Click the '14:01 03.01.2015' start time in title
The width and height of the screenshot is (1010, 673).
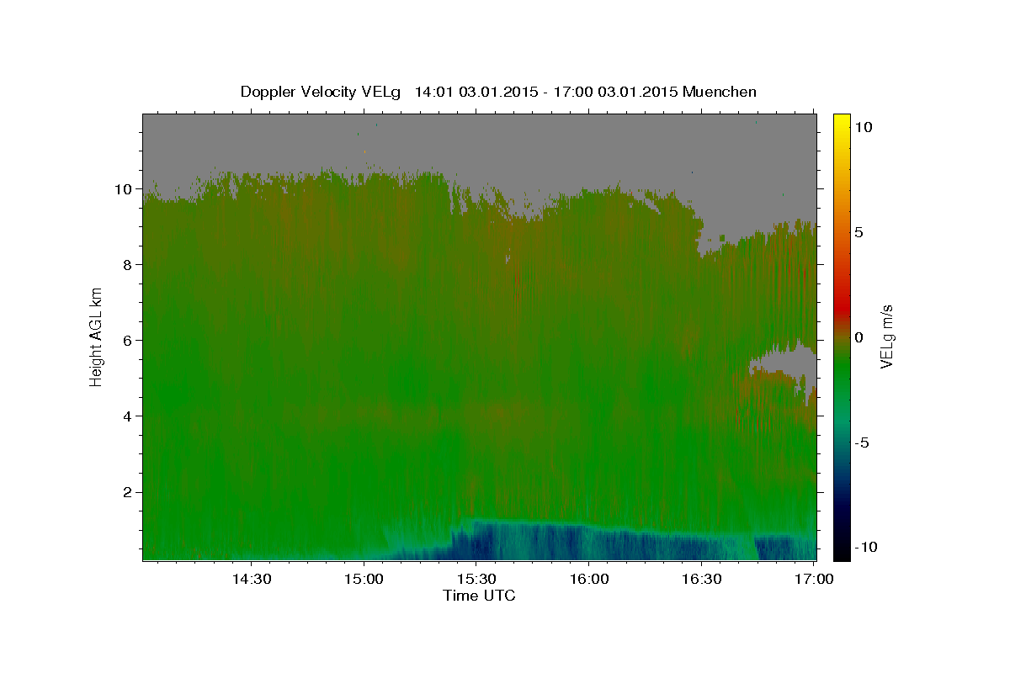click(x=475, y=92)
